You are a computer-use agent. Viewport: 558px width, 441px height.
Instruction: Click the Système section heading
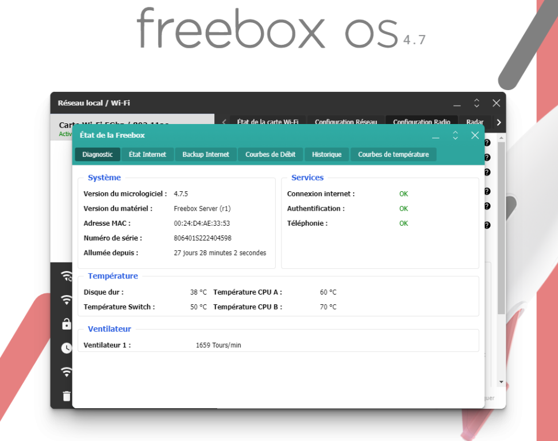click(x=104, y=177)
